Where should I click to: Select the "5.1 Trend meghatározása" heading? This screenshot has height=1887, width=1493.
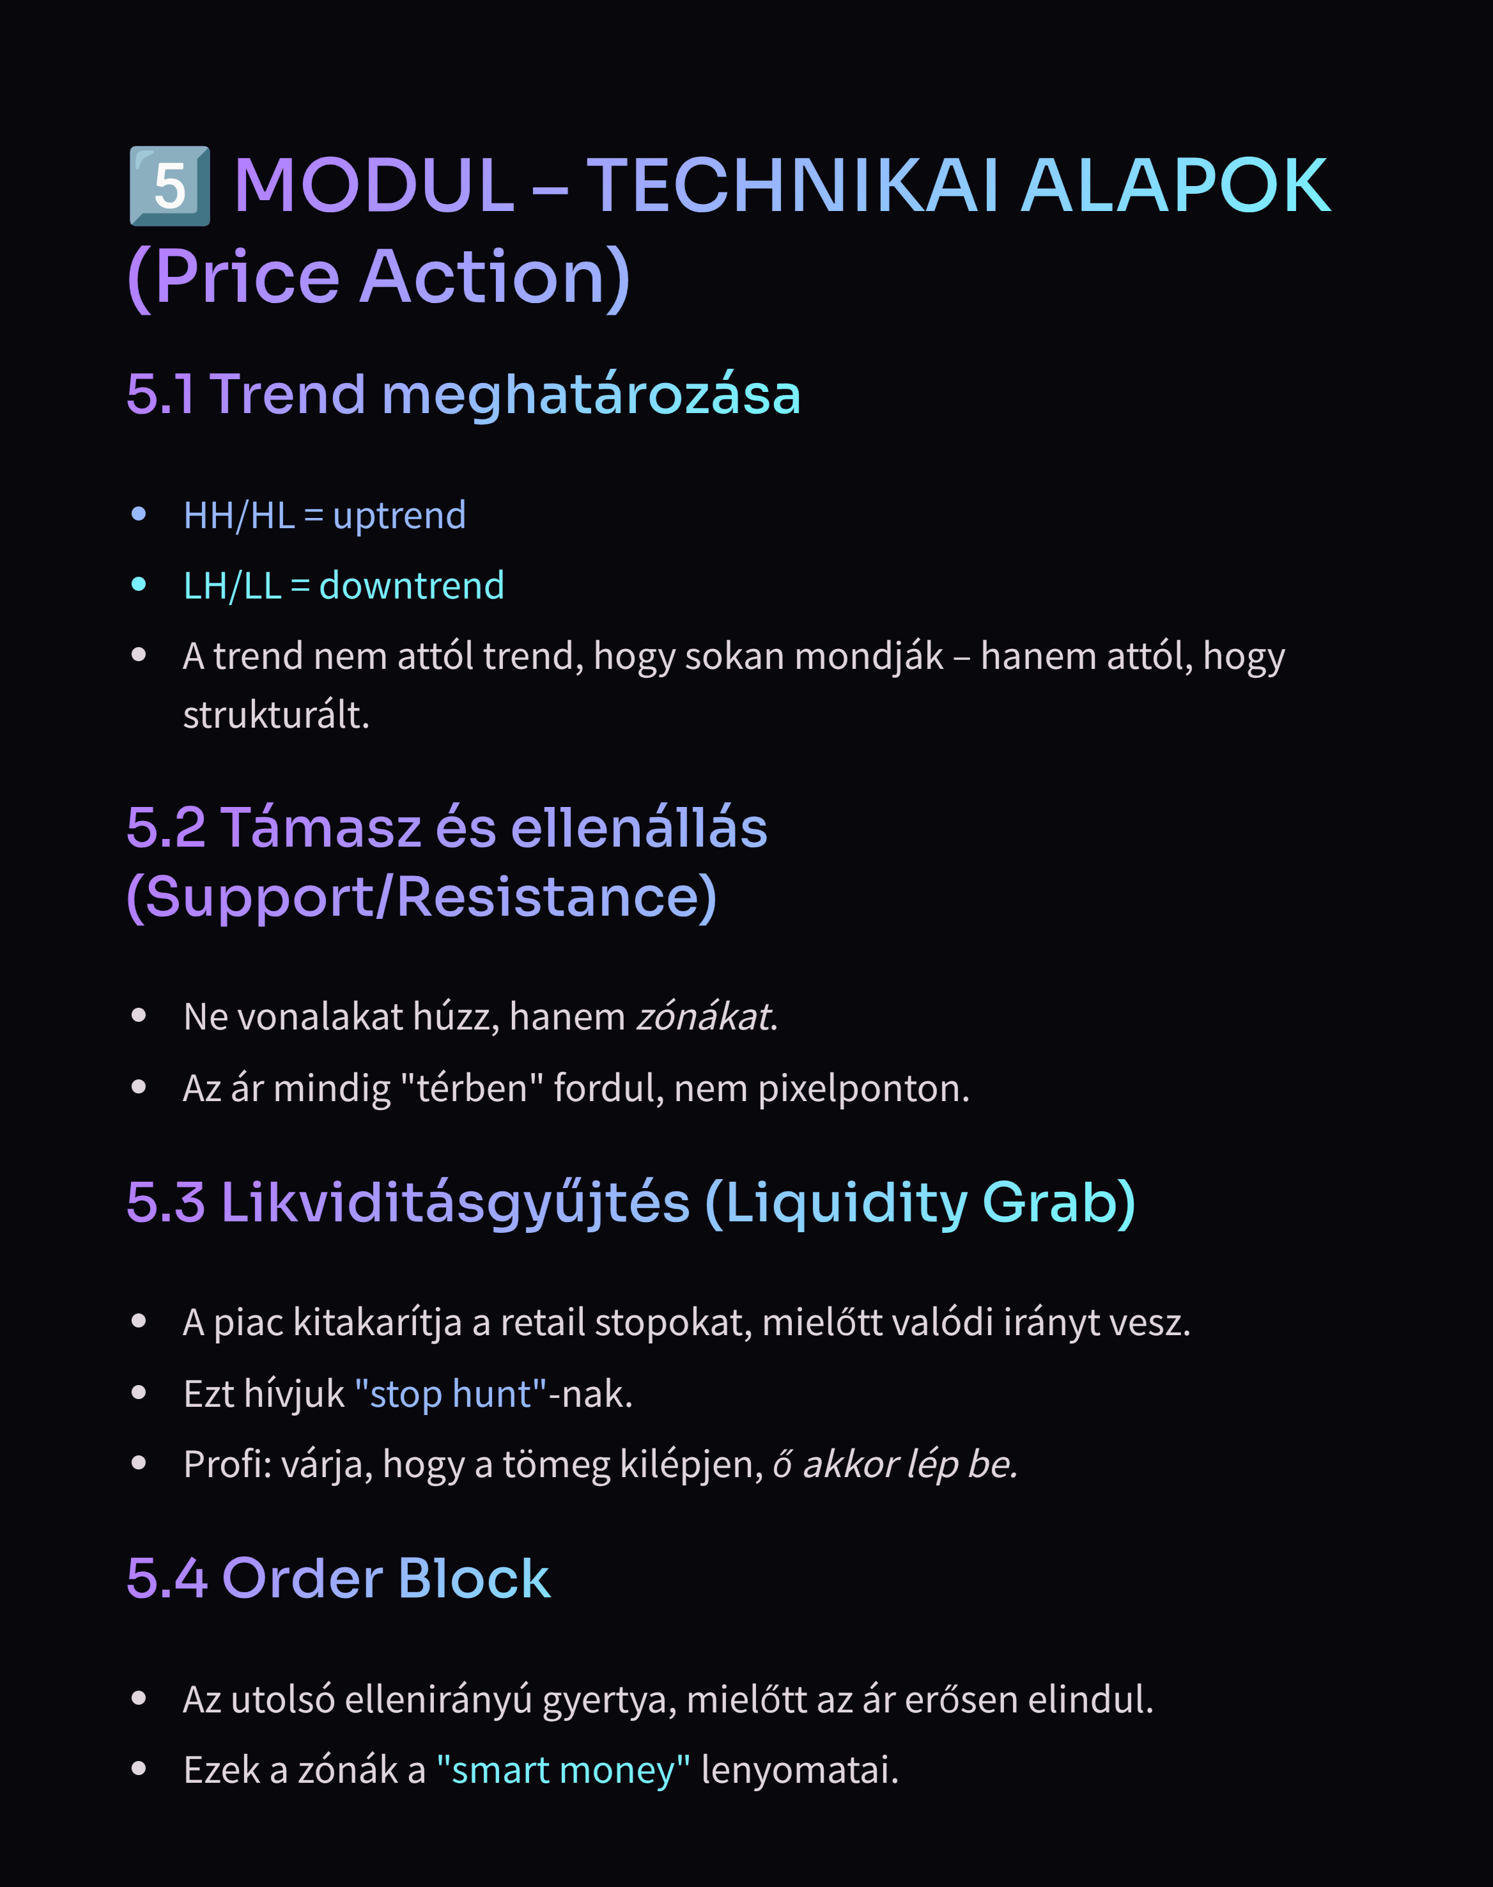point(463,395)
